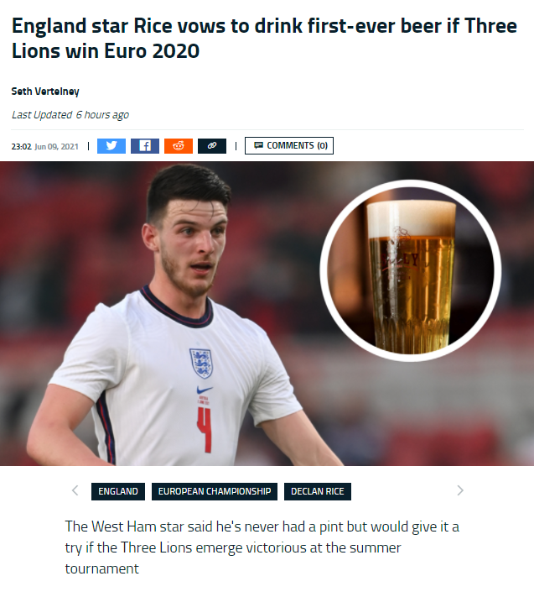Share the article on Reddit
This screenshot has height=597, width=534.
179,146
